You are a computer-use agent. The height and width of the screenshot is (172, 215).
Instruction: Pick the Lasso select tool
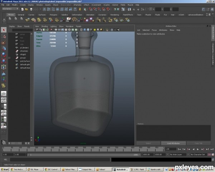(4, 36)
